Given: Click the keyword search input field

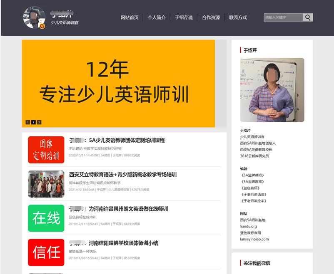Looking at the screenshot, I should [283, 17].
